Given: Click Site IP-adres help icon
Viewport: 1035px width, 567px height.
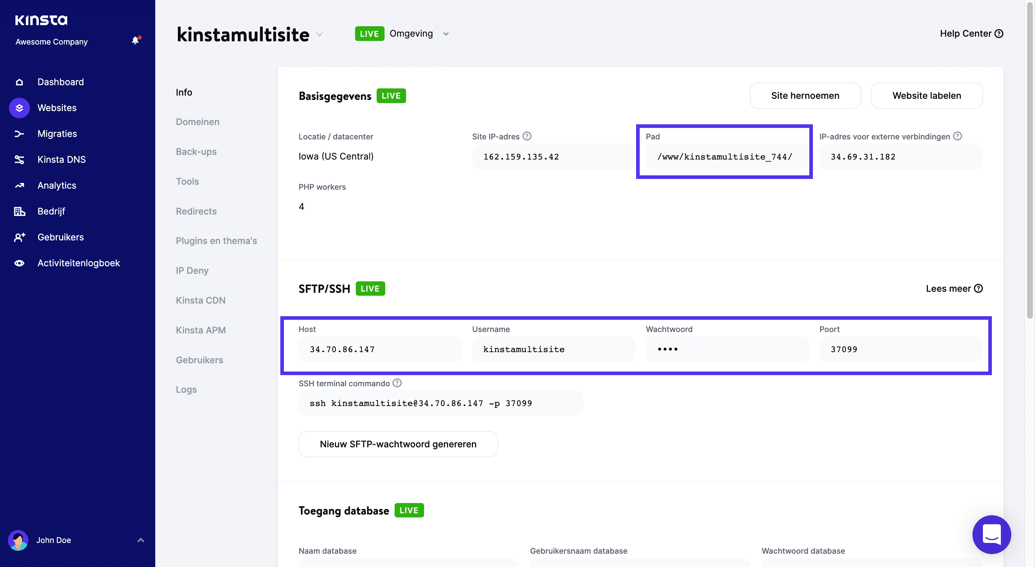Looking at the screenshot, I should click(x=527, y=136).
